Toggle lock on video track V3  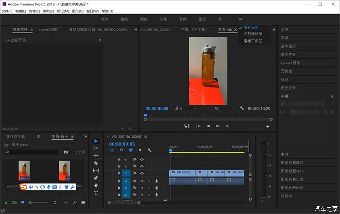click(119, 159)
